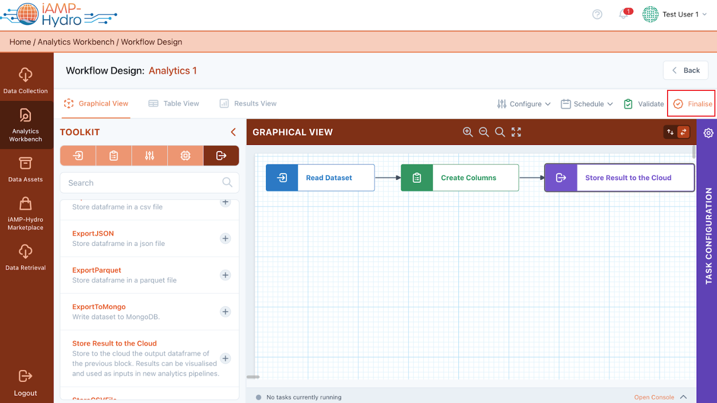This screenshot has height=403, width=717.
Task: Select the processor chip toolkit category
Action: [185, 156]
